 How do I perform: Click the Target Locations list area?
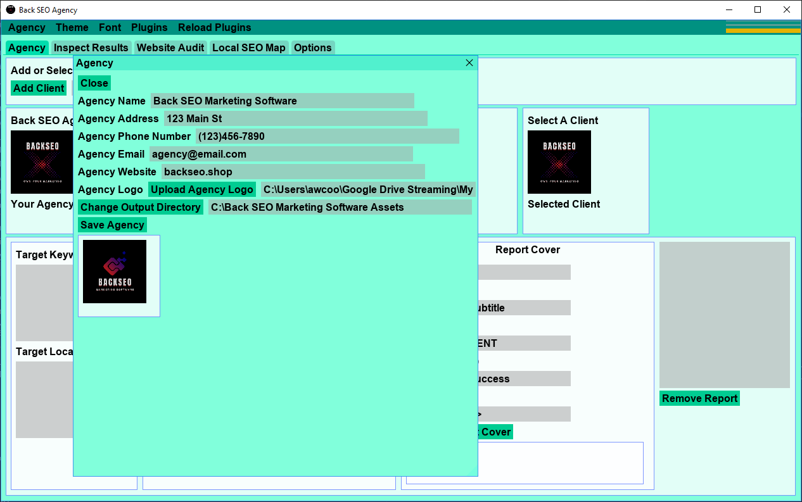coord(44,400)
